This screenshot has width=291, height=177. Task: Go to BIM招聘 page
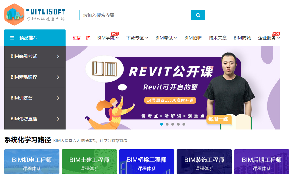[x=193, y=38]
